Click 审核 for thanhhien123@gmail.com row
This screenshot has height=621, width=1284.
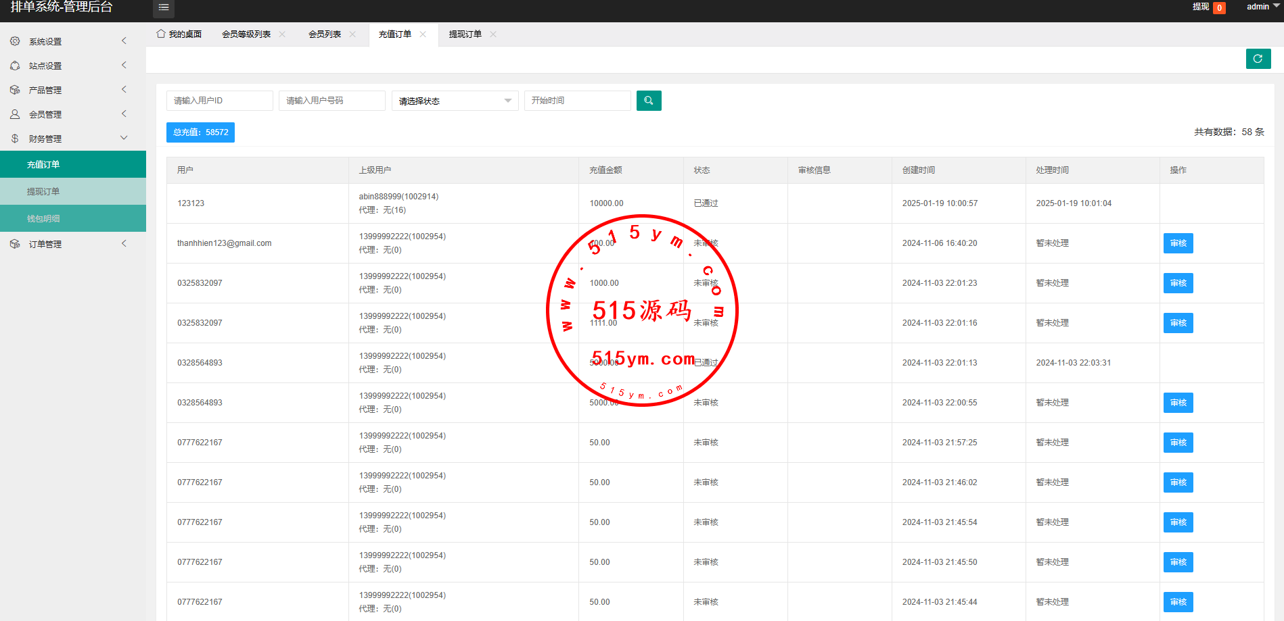click(x=1178, y=243)
